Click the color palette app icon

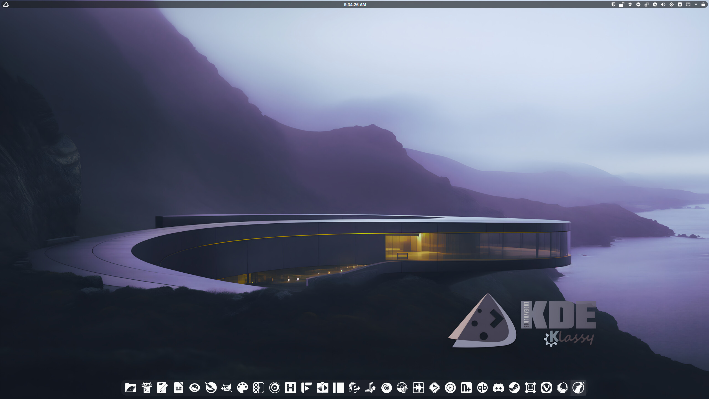[x=242, y=388]
